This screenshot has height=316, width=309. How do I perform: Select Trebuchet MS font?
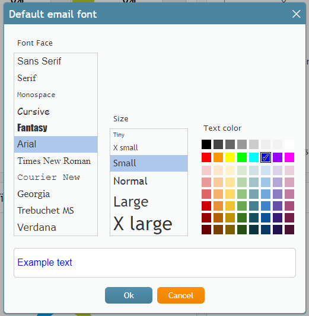[x=56, y=211]
